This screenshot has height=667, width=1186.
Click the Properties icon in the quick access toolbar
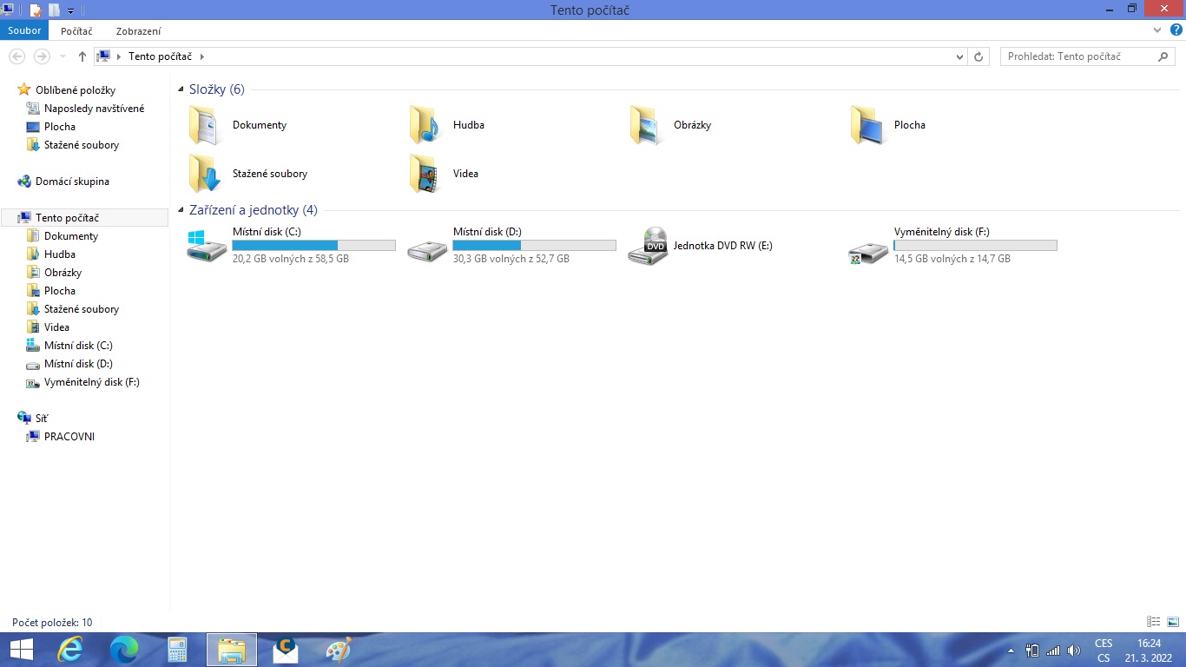[36, 10]
